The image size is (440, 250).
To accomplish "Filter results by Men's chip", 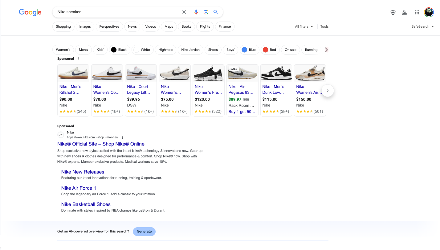I will coord(84,50).
